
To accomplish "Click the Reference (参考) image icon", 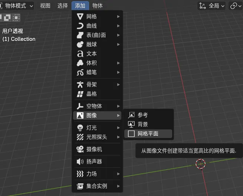I will pyautogui.click(x=131, y=115).
